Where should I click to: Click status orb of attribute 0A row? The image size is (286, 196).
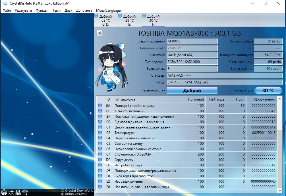point(100,105)
